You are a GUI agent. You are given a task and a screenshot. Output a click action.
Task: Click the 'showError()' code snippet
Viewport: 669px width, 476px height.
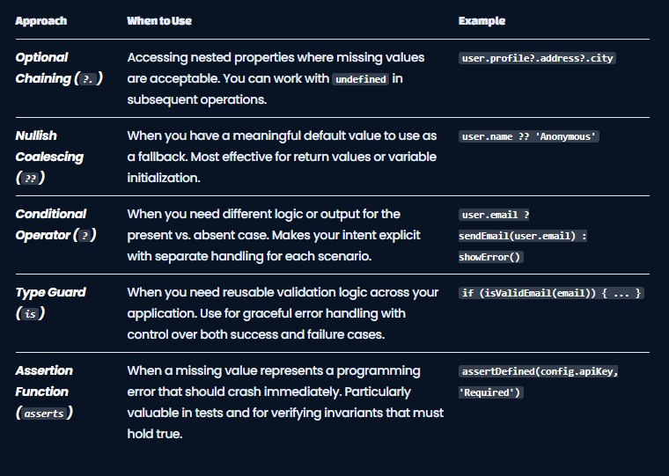(x=490, y=257)
